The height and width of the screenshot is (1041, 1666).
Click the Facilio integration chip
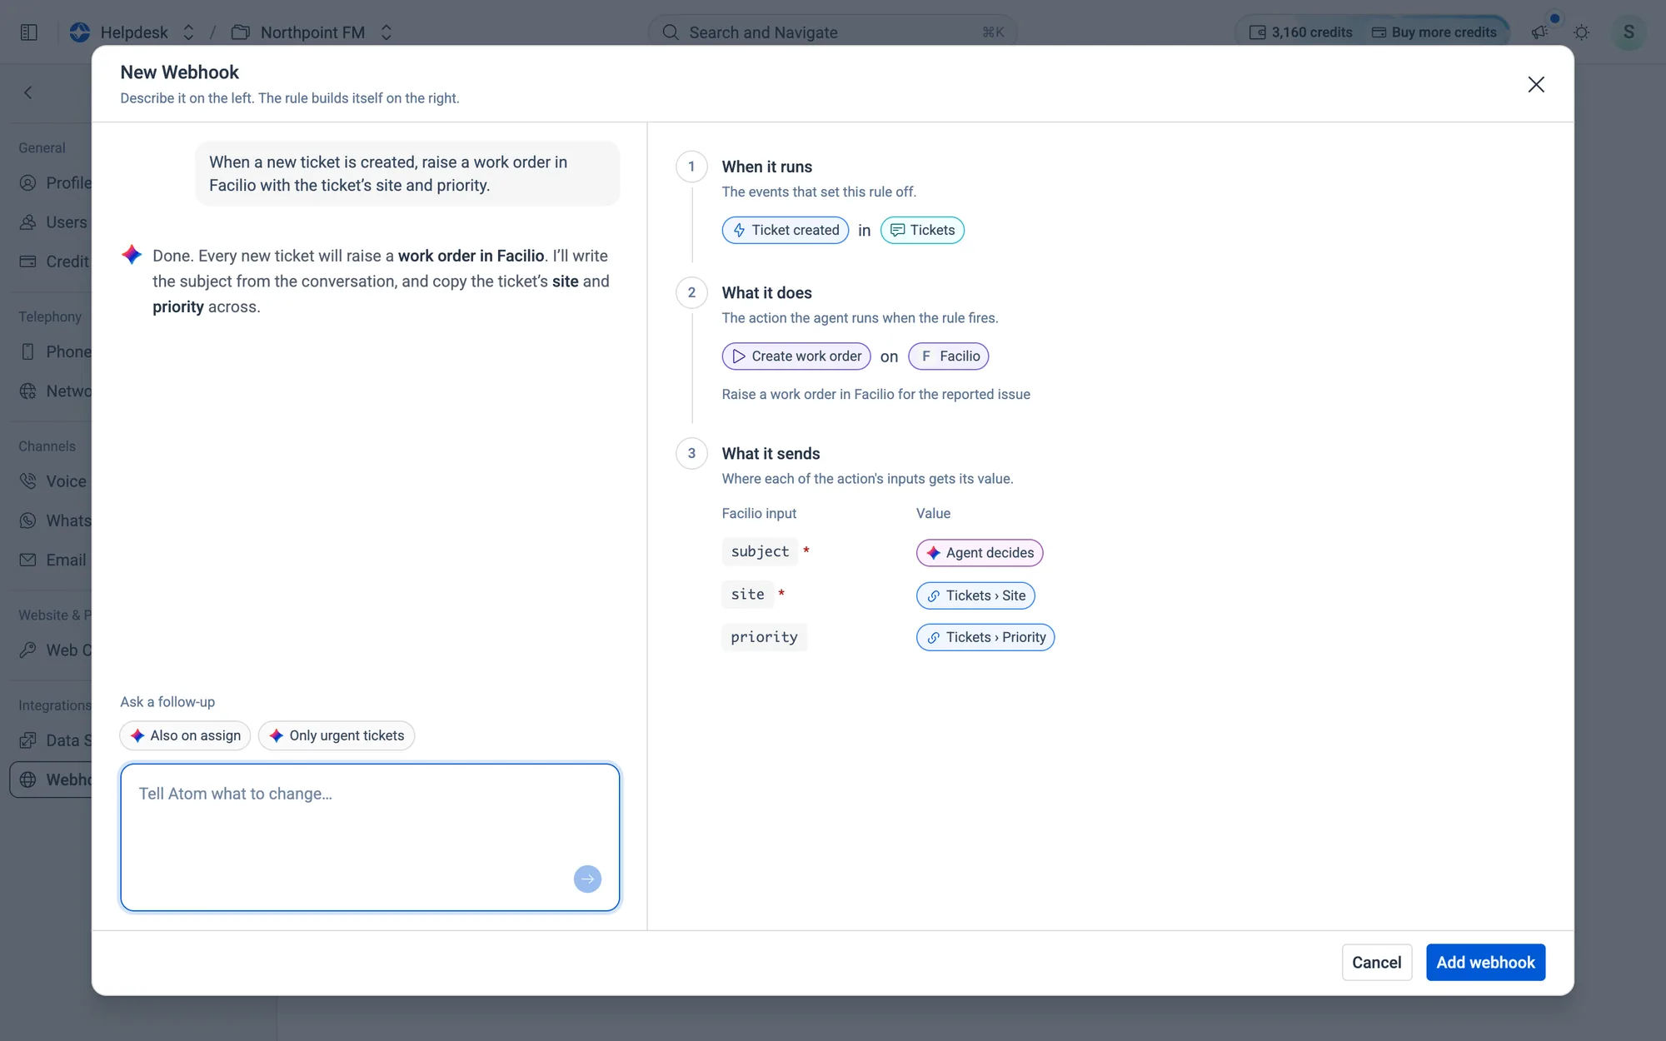tap(949, 356)
